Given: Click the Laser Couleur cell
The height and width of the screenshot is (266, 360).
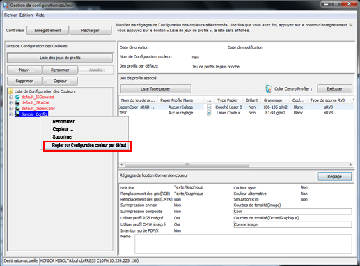Looking at the screenshot, I should [x=228, y=113].
